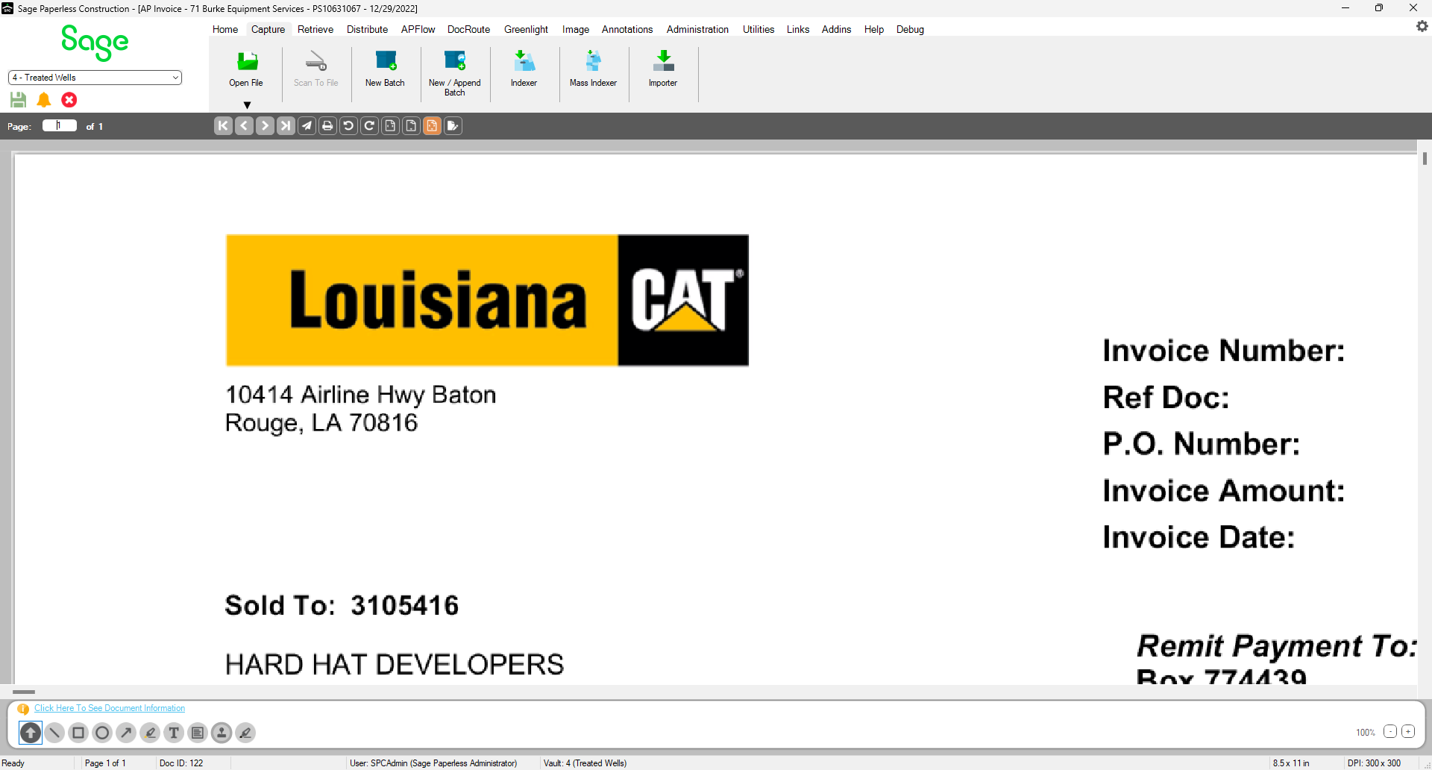
Task: Open the Image menu
Action: (575, 29)
